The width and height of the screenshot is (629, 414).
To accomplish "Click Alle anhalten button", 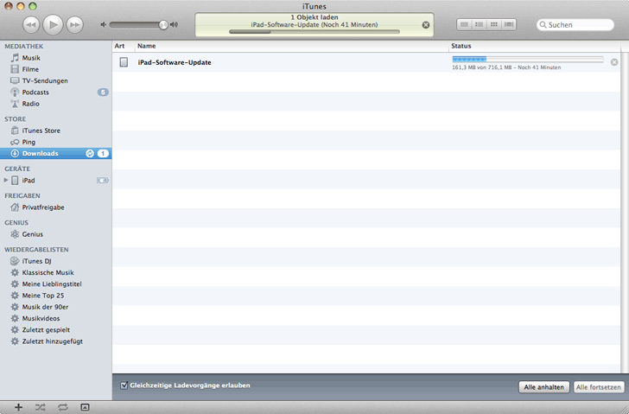I will (543, 387).
